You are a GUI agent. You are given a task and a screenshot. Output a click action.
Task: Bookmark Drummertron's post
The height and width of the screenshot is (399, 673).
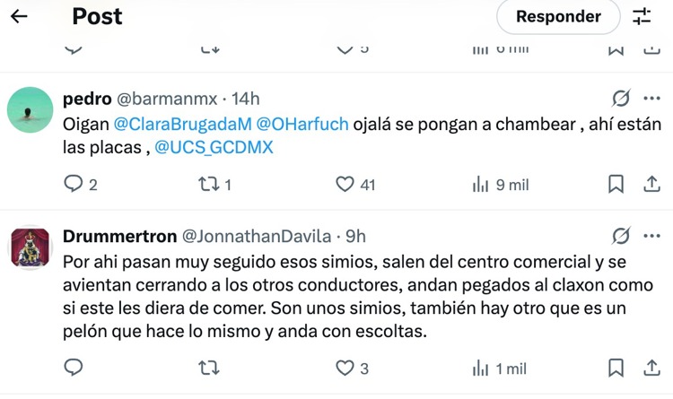[616, 368]
